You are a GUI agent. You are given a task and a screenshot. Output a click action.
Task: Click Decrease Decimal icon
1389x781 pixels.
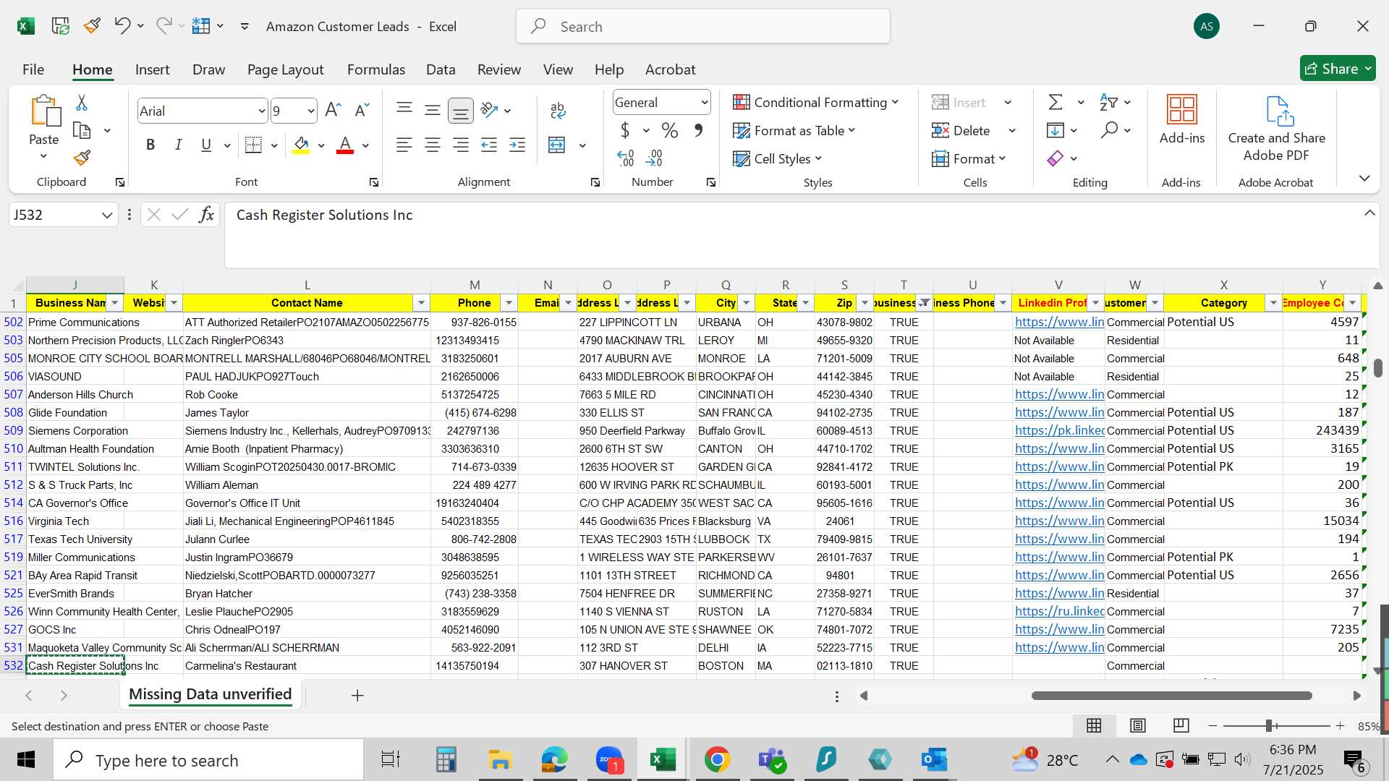click(654, 158)
